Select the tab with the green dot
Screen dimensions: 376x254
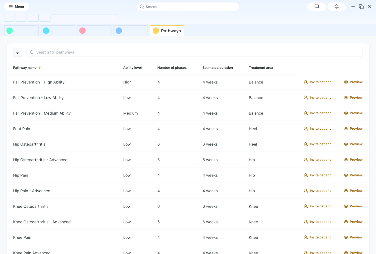[21, 31]
